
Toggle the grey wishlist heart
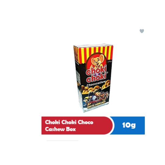(x=142, y=31)
